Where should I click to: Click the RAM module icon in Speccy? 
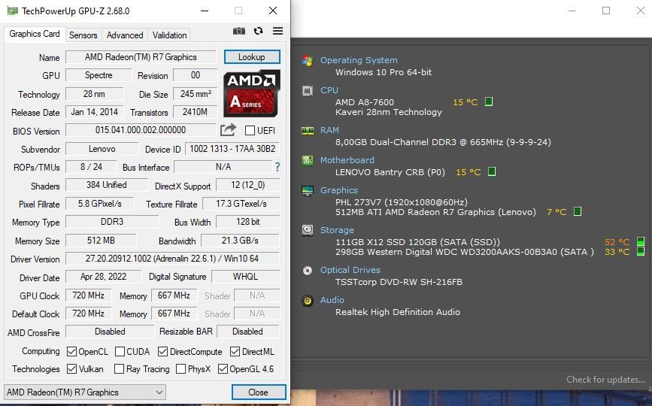click(x=308, y=131)
